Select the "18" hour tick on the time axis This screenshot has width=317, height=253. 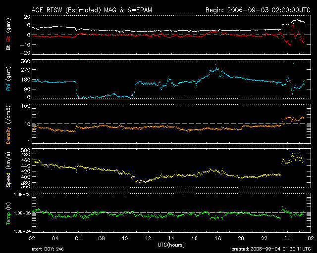(218, 238)
